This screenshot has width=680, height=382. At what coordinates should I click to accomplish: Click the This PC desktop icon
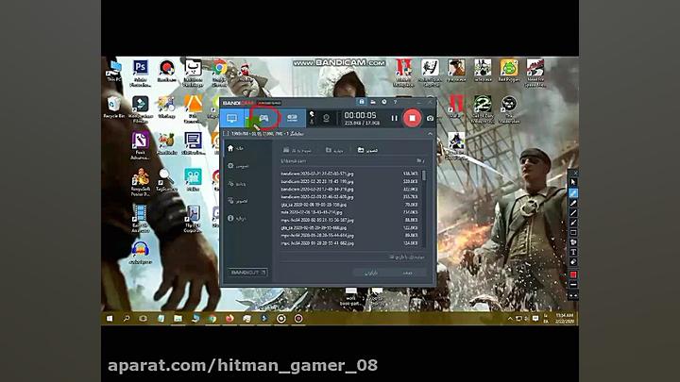click(x=114, y=71)
